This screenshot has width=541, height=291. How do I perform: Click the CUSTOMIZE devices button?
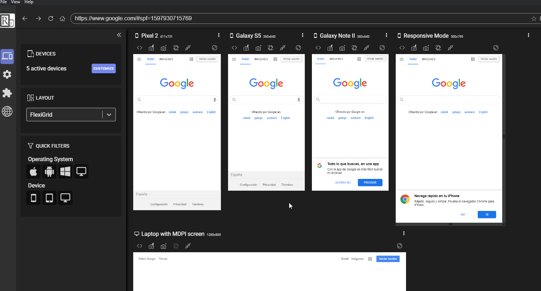coord(104,68)
